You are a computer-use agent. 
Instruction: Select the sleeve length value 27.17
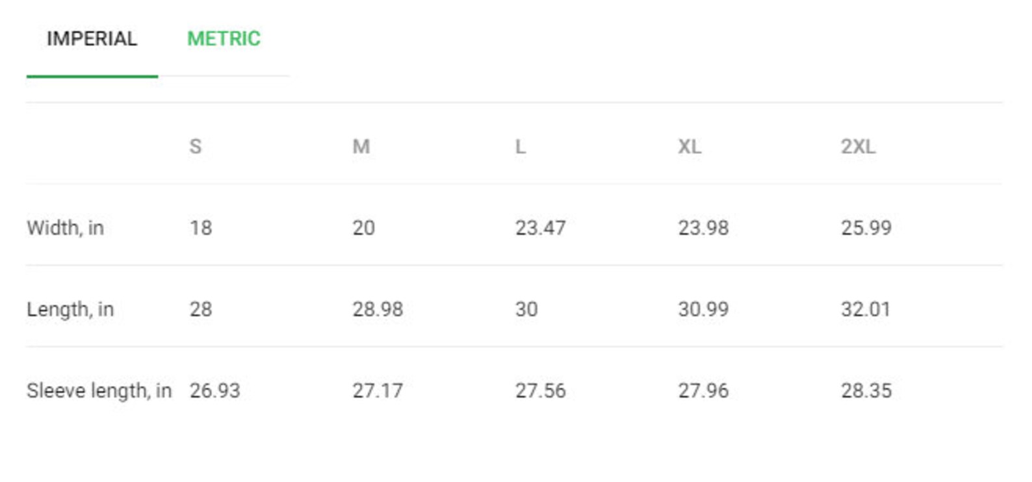click(x=378, y=390)
